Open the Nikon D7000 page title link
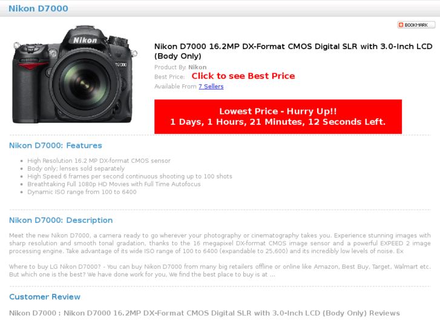440x330 pixels. 38,8
